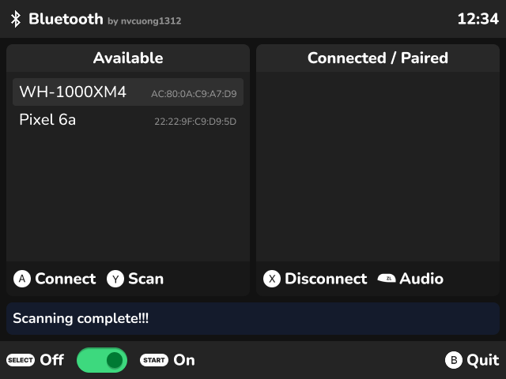Click the B button icon beside Quit
The image size is (506, 379).
coord(454,360)
